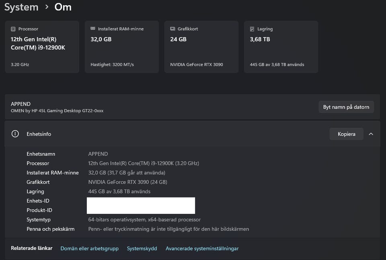Viewport: 386px width, 260px height.
Task: Click the Enhets-ID label
Action: pos(38,201)
